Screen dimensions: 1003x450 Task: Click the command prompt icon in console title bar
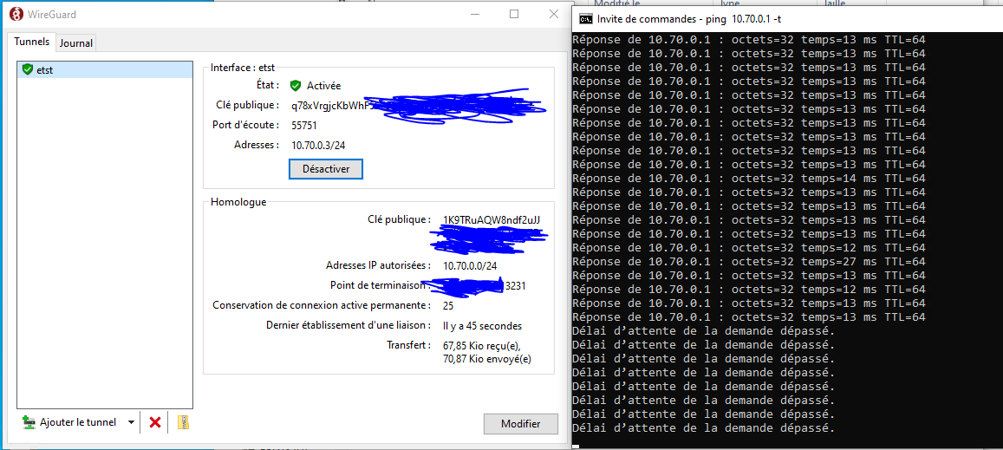pos(585,18)
